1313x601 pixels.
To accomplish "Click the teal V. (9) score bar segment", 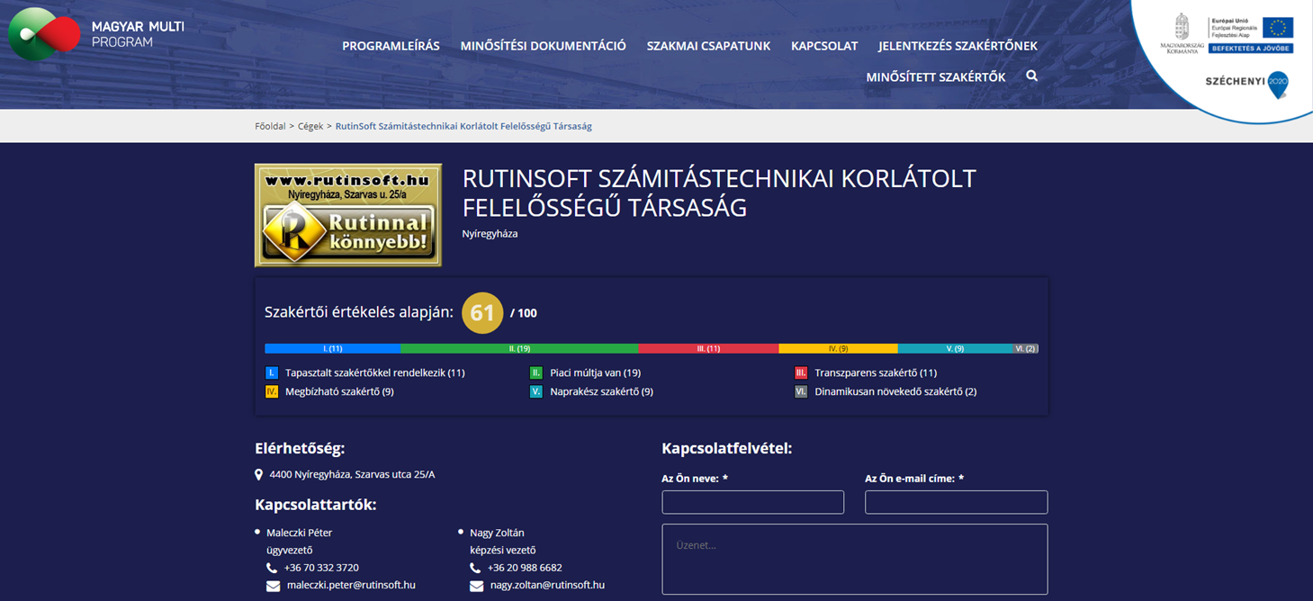I will click(x=955, y=348).
